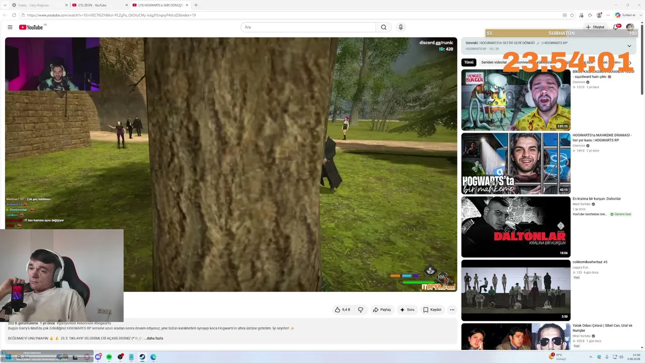
Task: Open the Squidward burger video thumbnail
Action: point(516,100)
